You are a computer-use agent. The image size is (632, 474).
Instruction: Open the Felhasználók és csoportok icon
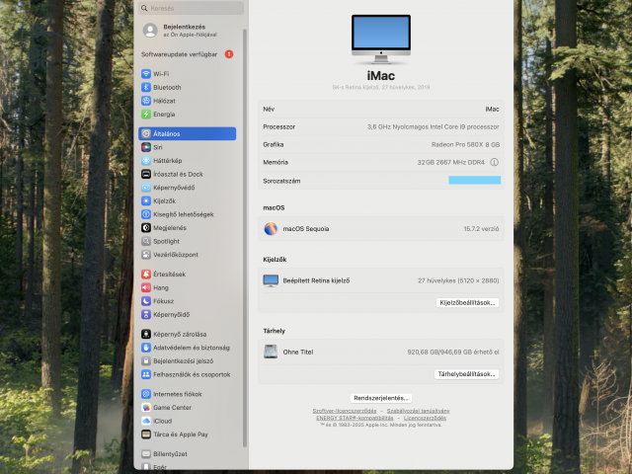146,374
